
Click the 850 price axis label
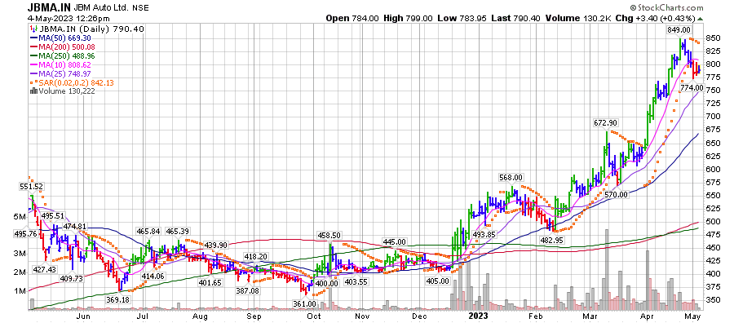713,38
